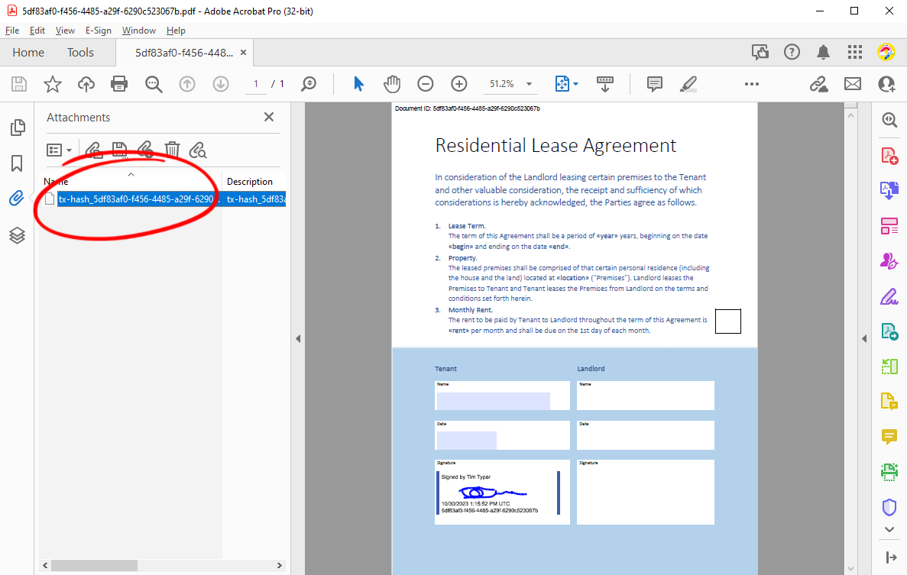Click the empty checkbox beside Monthly Rent
This screenshot has width=907, height=575.
click(x=727, y=321)
